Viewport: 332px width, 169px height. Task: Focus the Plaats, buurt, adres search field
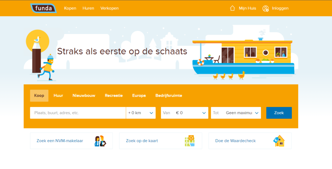[x=78, y=113]
